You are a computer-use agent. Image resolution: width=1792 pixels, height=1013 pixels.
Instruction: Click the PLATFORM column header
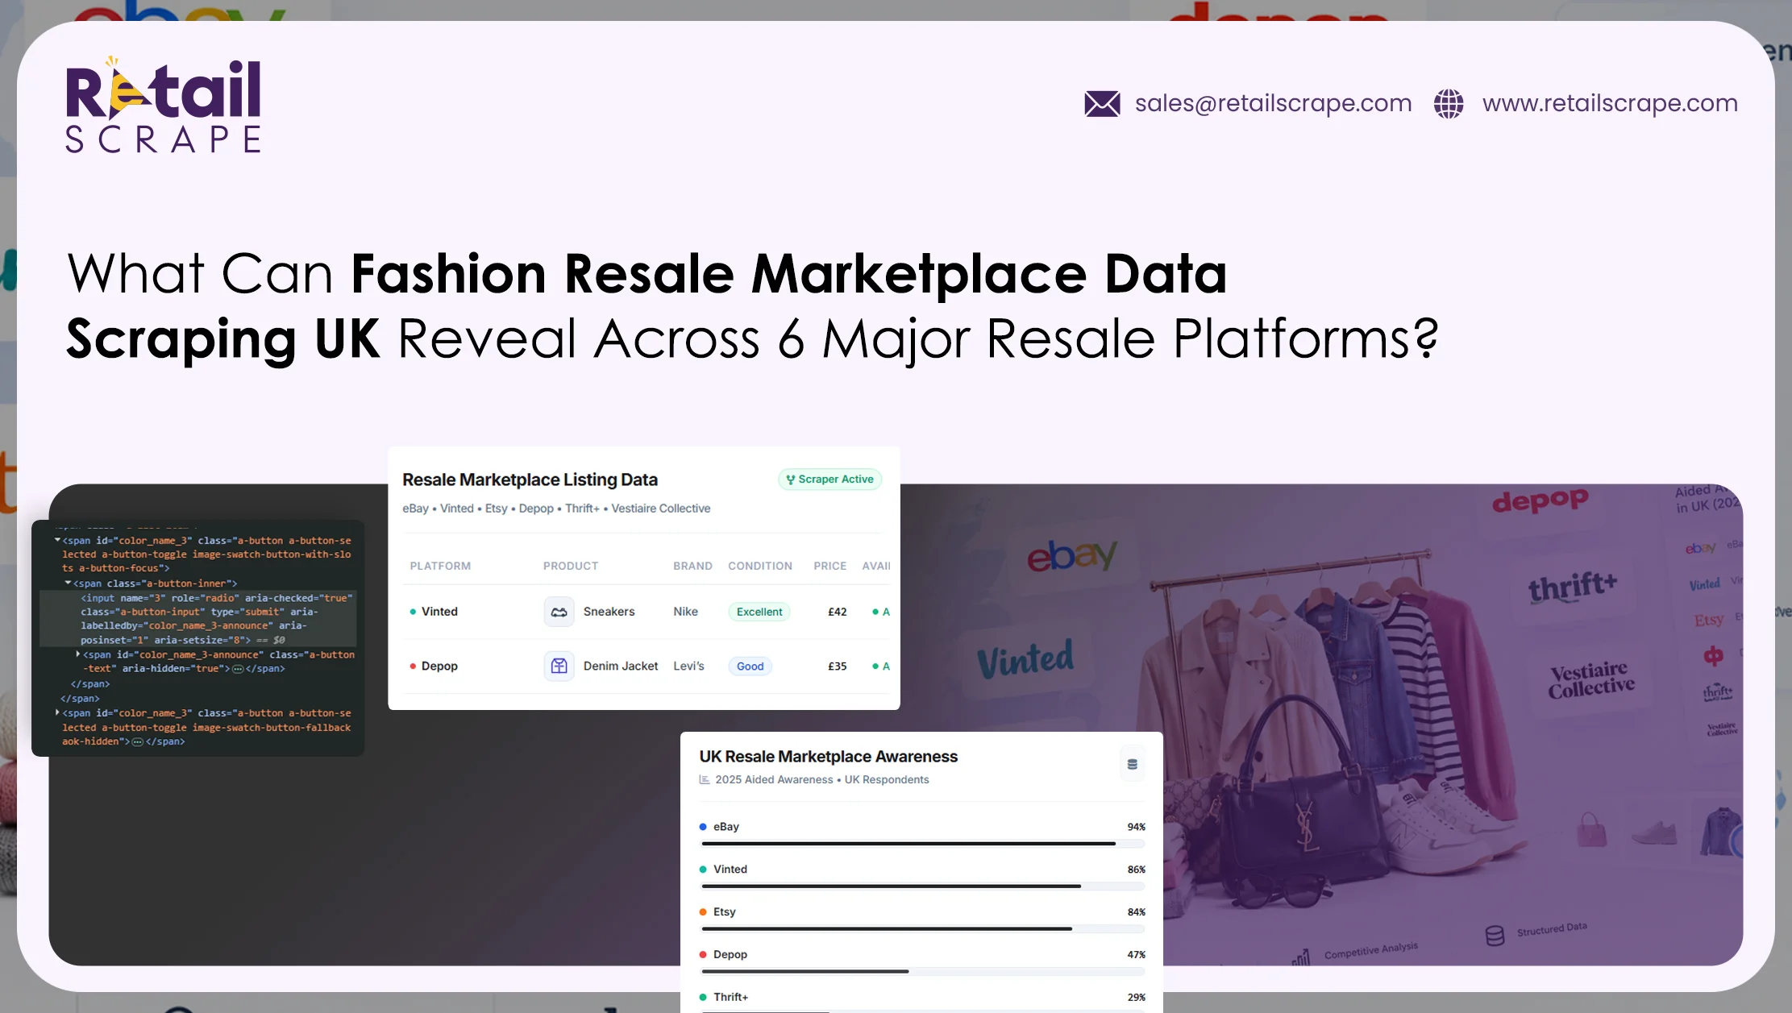pyautogui.click(x=440, y=566)
